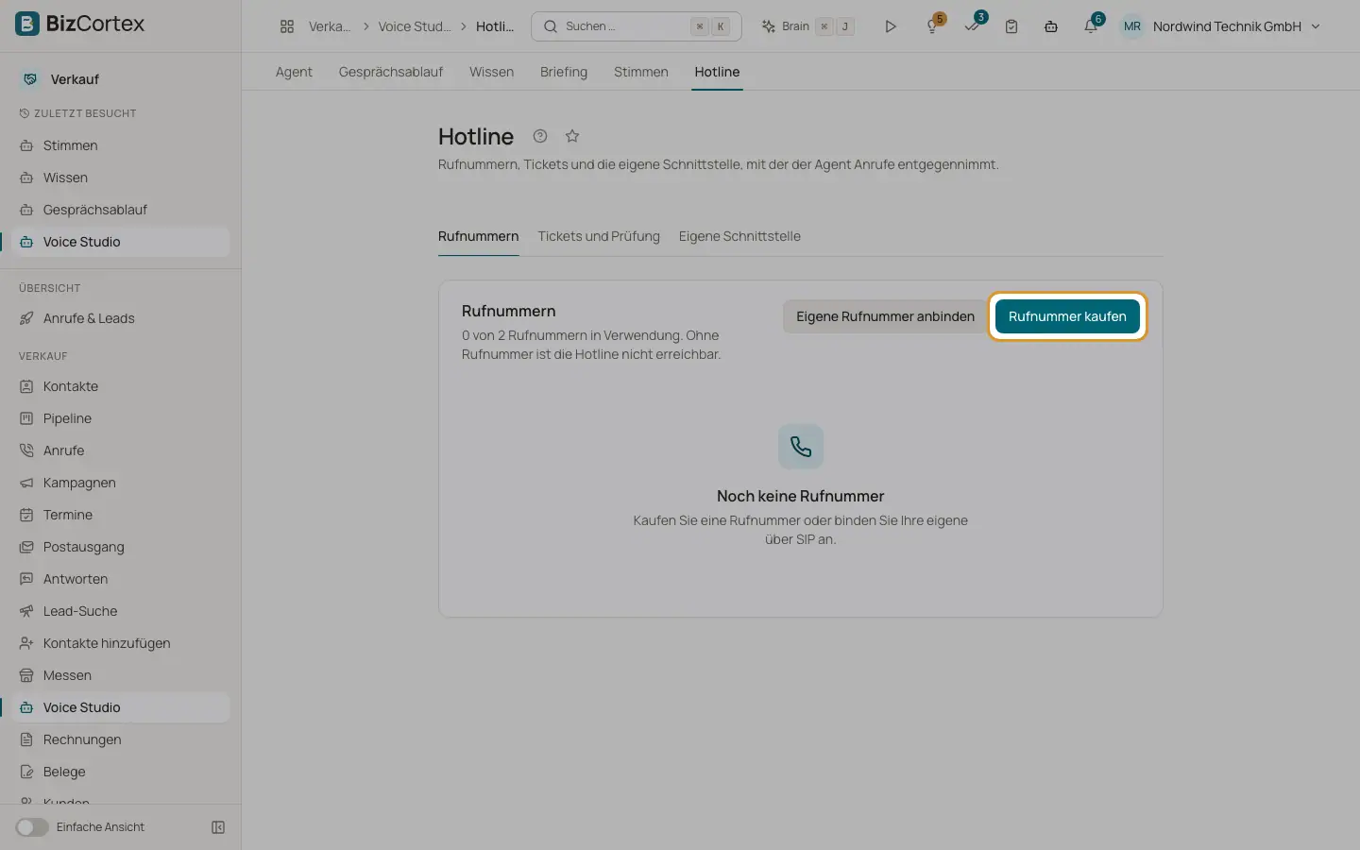Click the phone icon in the empty state

tap(801, 447)
